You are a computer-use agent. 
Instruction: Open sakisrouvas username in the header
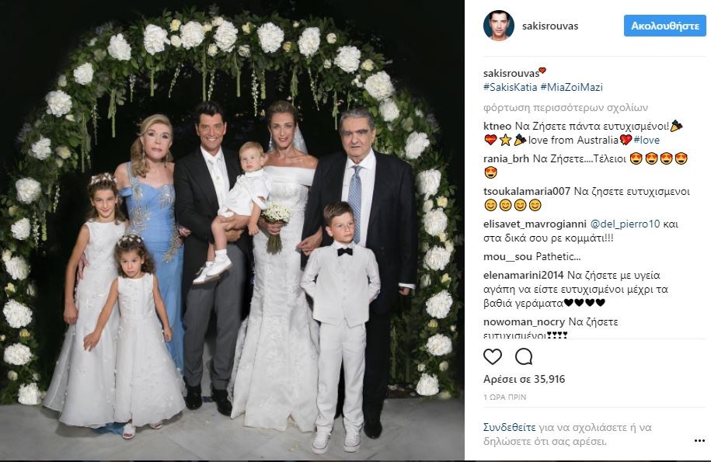pos(550,26)
